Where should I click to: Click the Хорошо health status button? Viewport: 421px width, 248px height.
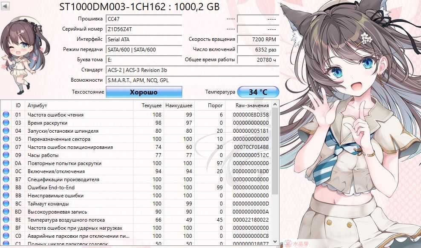click(x=144, y=92)
